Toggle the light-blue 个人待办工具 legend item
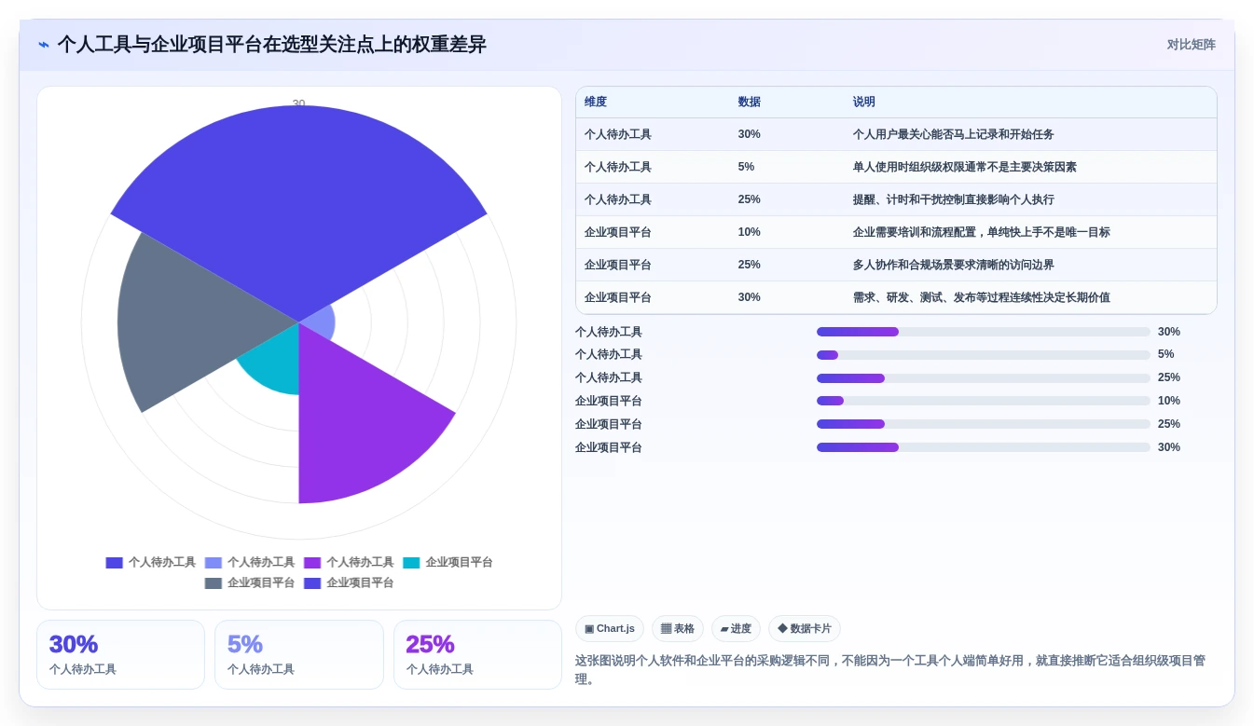The height and width of the screenshot is (726, 1254). click(x=250, y=563)
